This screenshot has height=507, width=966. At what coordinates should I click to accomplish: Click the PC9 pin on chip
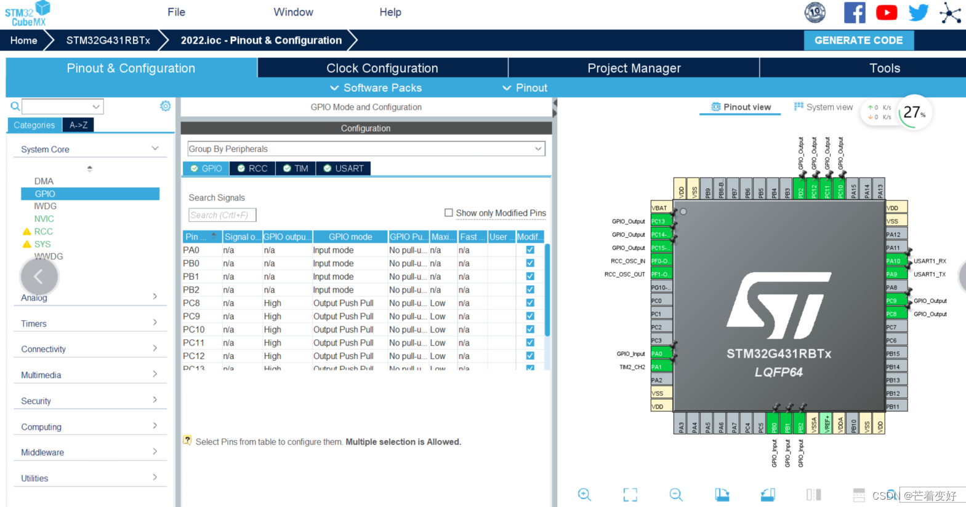pos(896,301)
